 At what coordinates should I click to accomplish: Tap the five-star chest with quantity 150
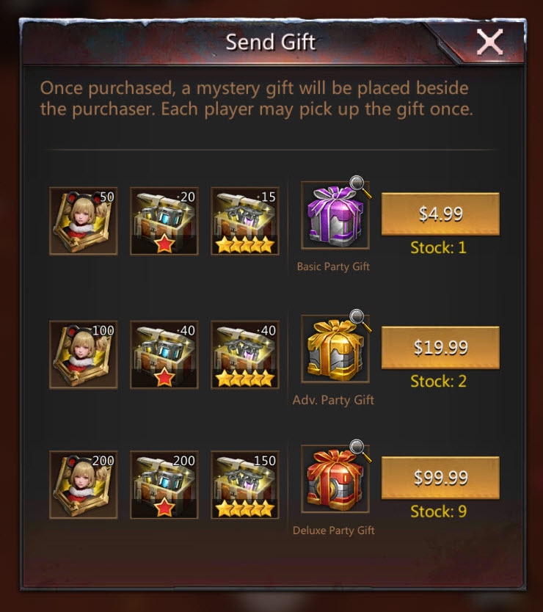pyautogui.click(x=245, y=485)
